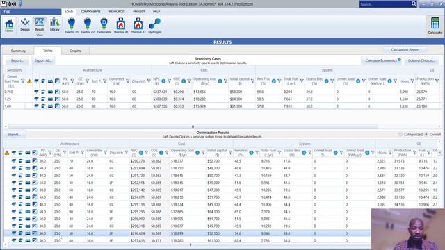Viewport: 445px width, 250px height.
Task: Click horizontal scrollbar of Sensitivity Cases table
Action: tap(193, 126)
